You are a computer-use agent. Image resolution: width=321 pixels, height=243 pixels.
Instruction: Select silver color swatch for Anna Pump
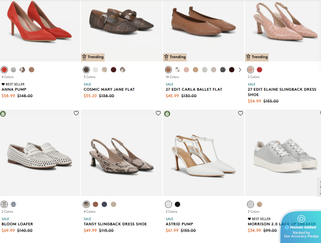coord(13,70)
